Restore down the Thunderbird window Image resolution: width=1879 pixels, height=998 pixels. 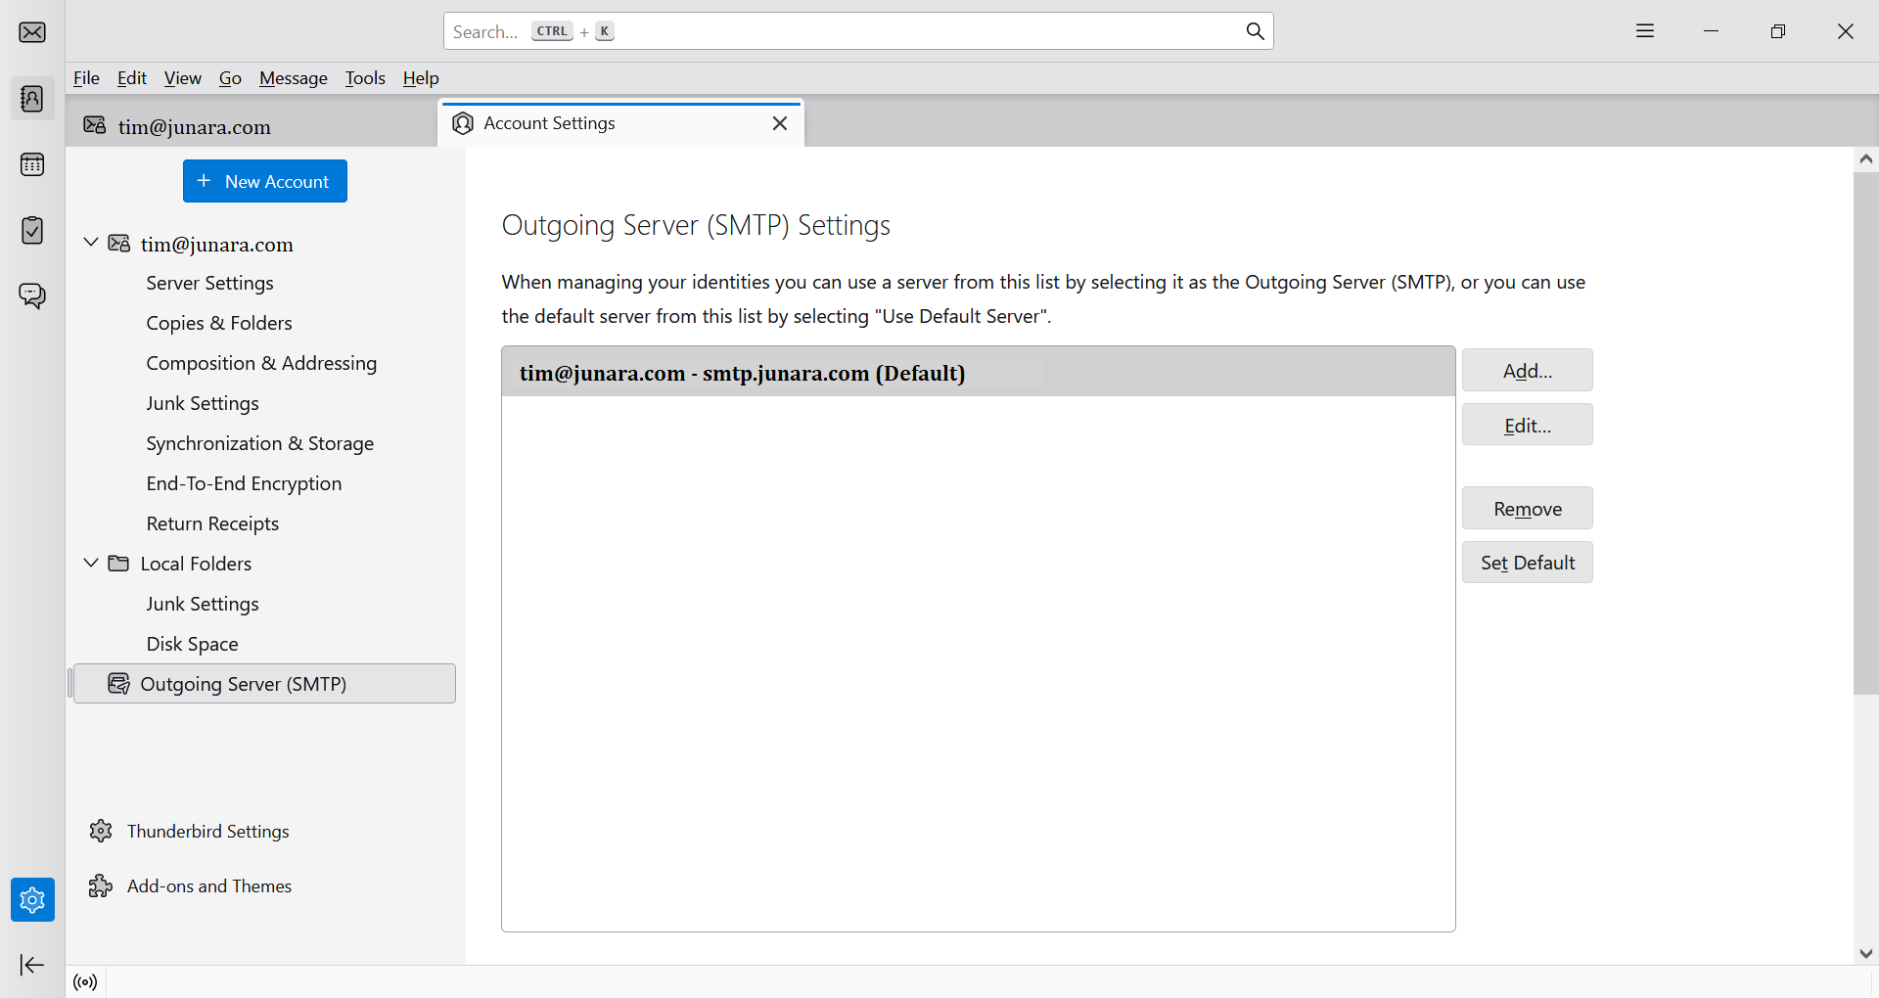(1778, 31)
